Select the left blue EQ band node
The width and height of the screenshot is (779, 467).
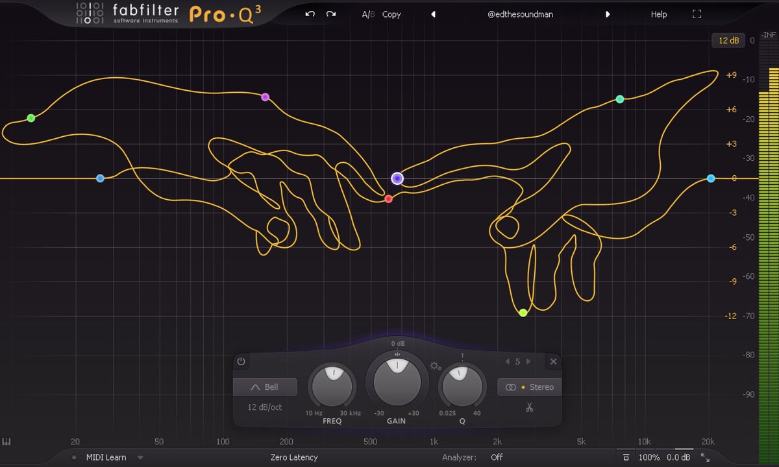click(x=100, y=178)
